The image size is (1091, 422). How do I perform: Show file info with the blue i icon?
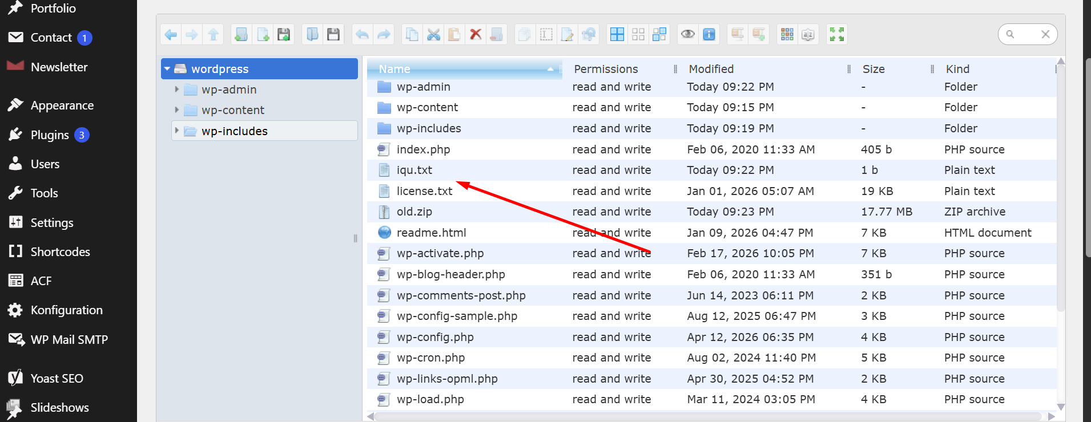click(709, 35)
